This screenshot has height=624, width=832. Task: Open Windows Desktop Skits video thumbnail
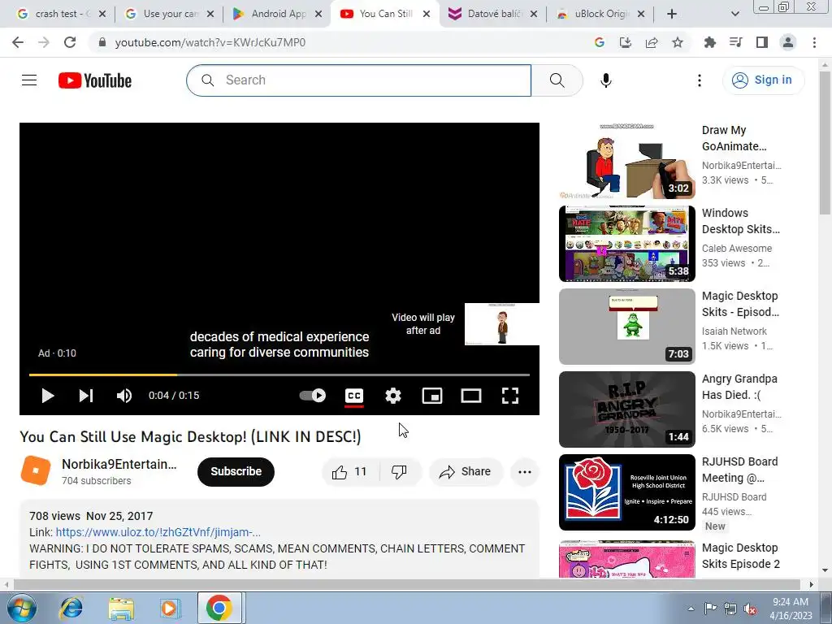tap(626, 244)
